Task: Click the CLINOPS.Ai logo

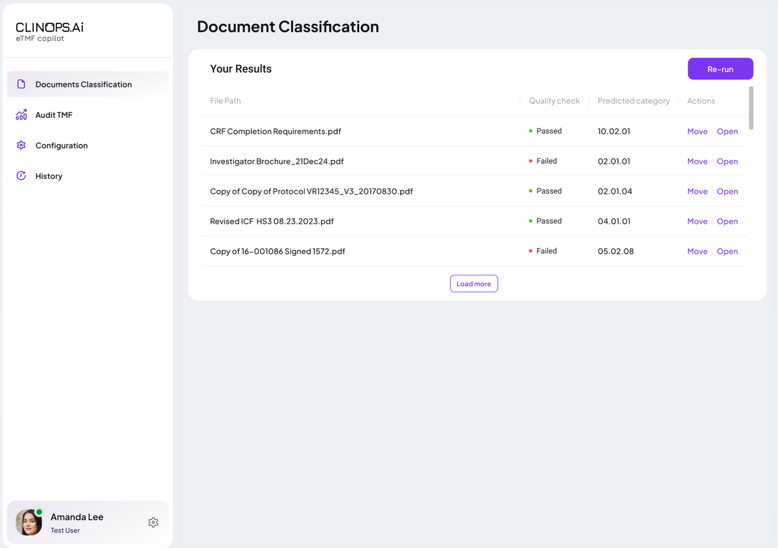Action: pyautogui.click(x=49, y=32)
